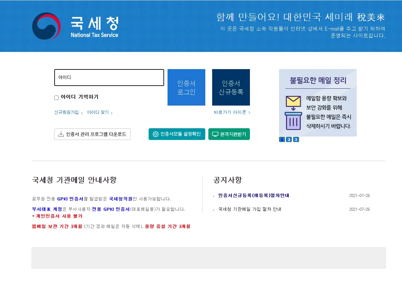402x284 pixels.
Task: Click the 불필요한 메일 정리 banner image
Action: 318,103
